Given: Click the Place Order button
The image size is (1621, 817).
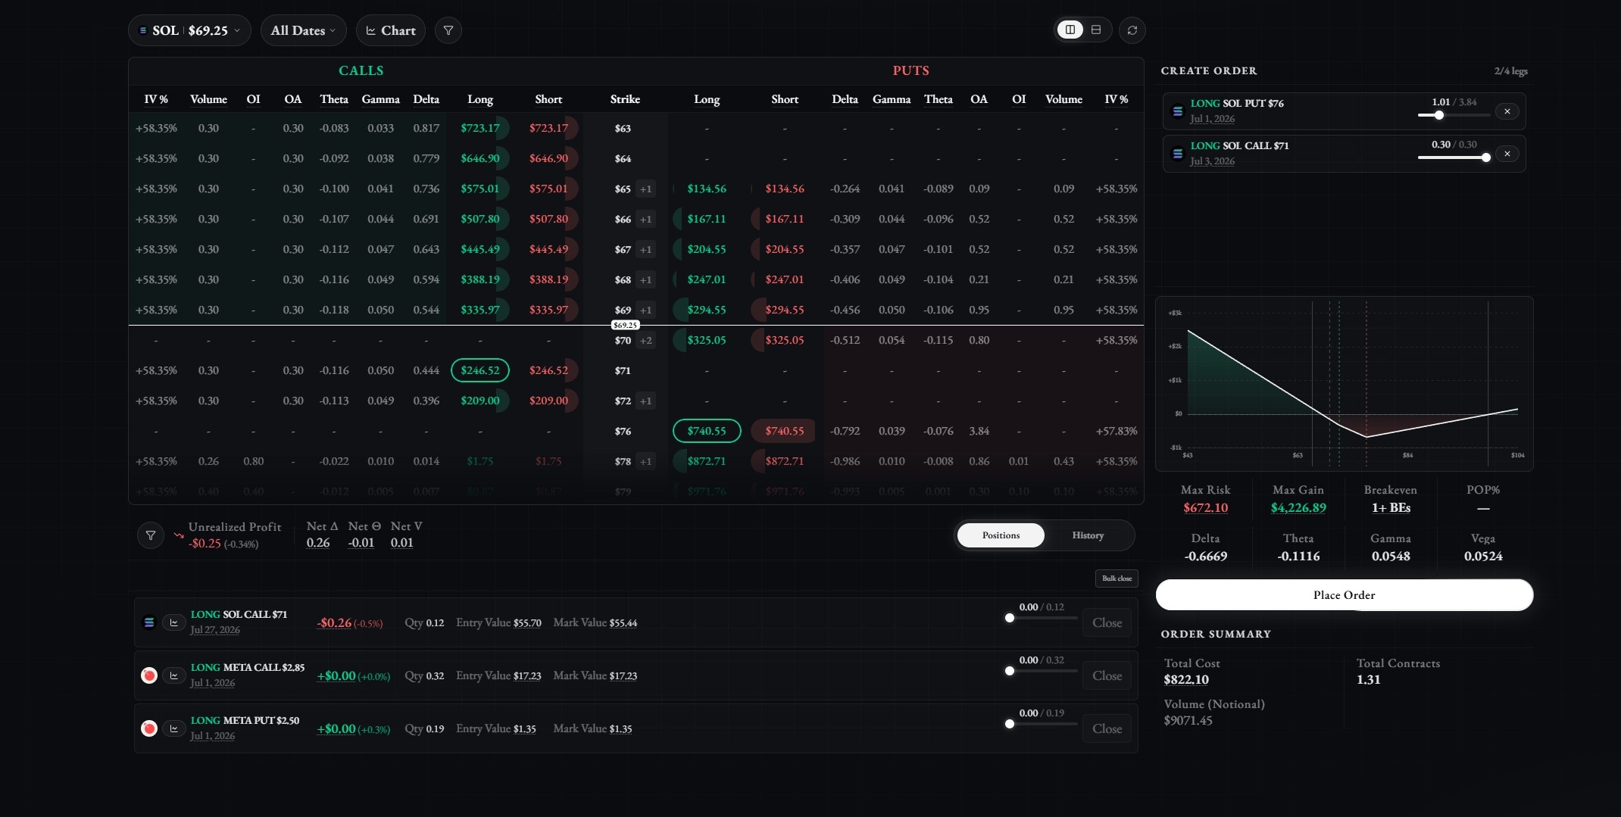Looking at the screenshot, I should [1345, 595].
